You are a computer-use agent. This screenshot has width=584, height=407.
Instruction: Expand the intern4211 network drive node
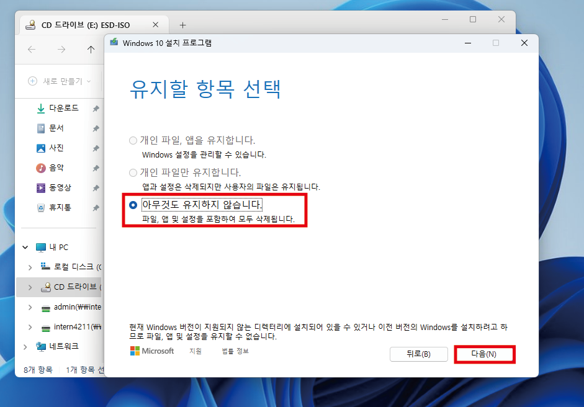tap(30, 327)
